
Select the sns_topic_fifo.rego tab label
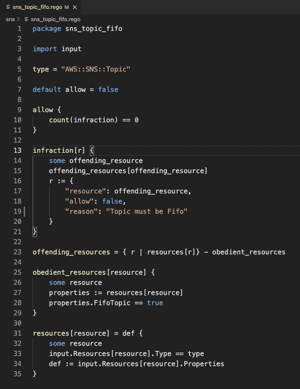click(37, 7)
